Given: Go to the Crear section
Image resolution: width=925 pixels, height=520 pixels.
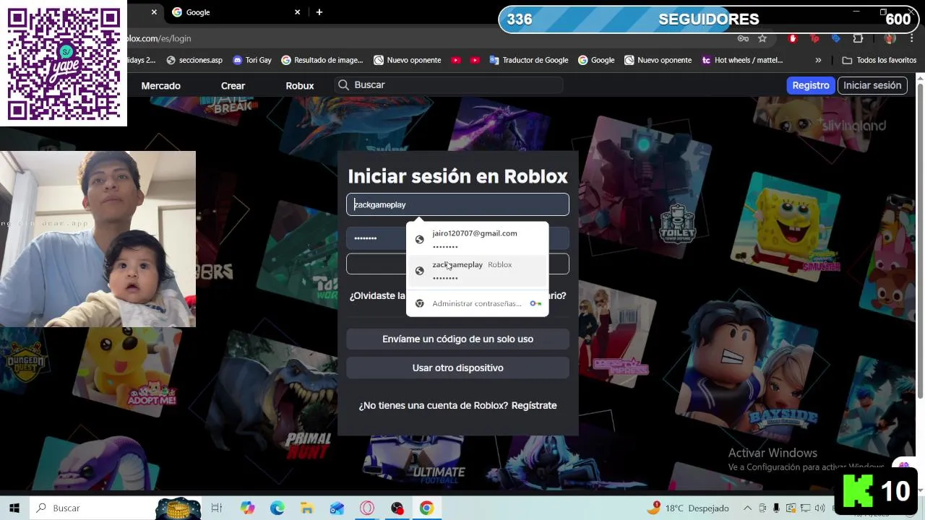Looking at the screenshot, I should point(233,85).
